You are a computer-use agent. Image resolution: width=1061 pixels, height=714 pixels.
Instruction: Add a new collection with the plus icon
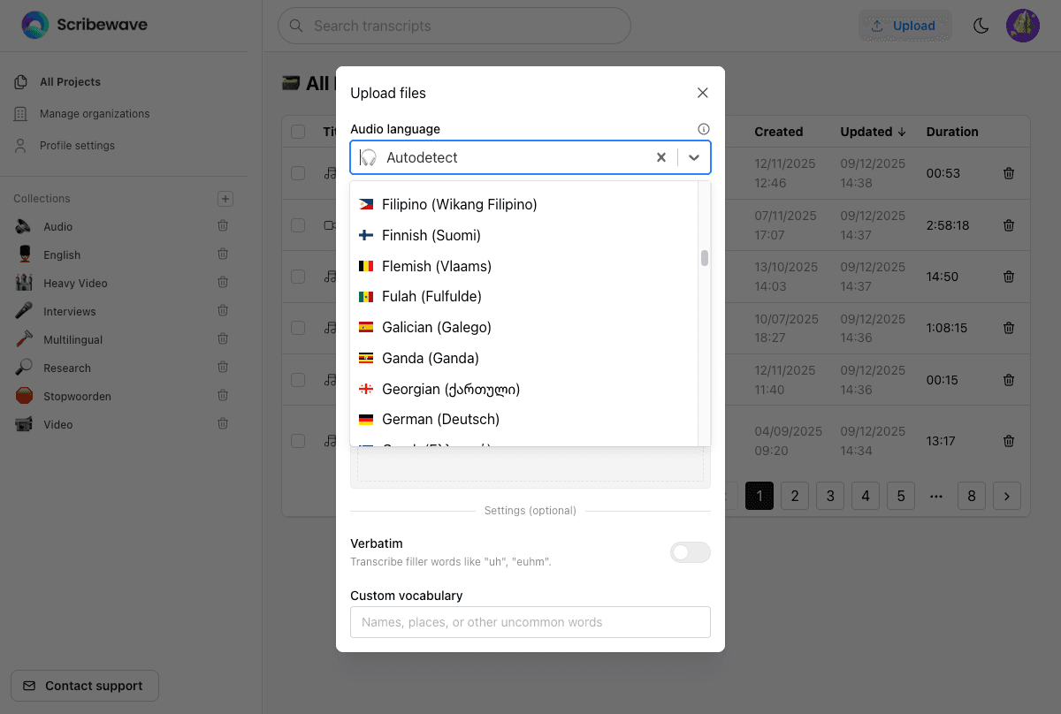[x=225, y=198]
